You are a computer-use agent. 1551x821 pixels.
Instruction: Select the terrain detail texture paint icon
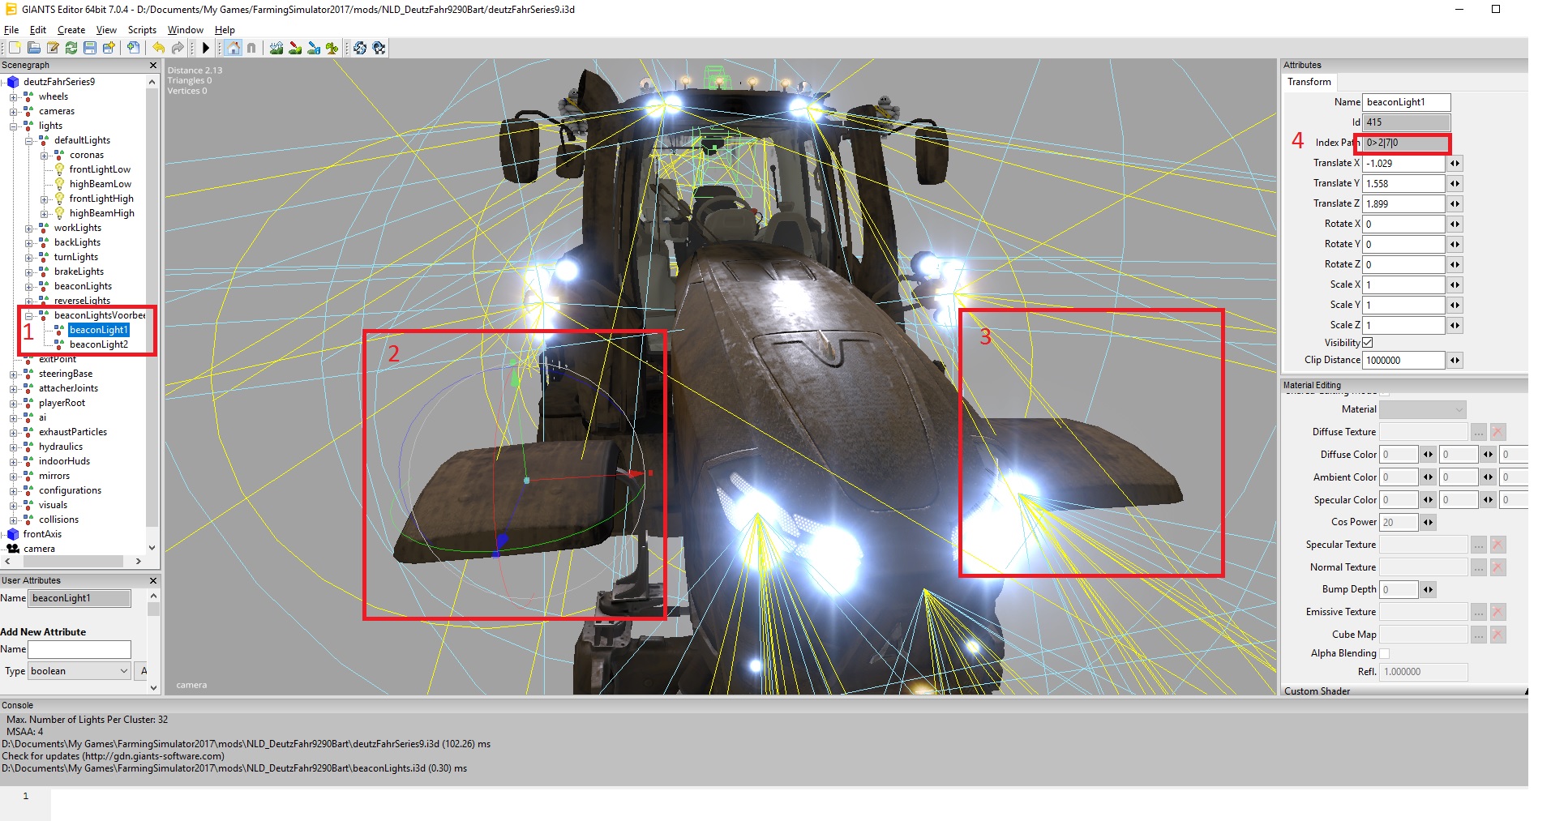[x=295, y=48]
